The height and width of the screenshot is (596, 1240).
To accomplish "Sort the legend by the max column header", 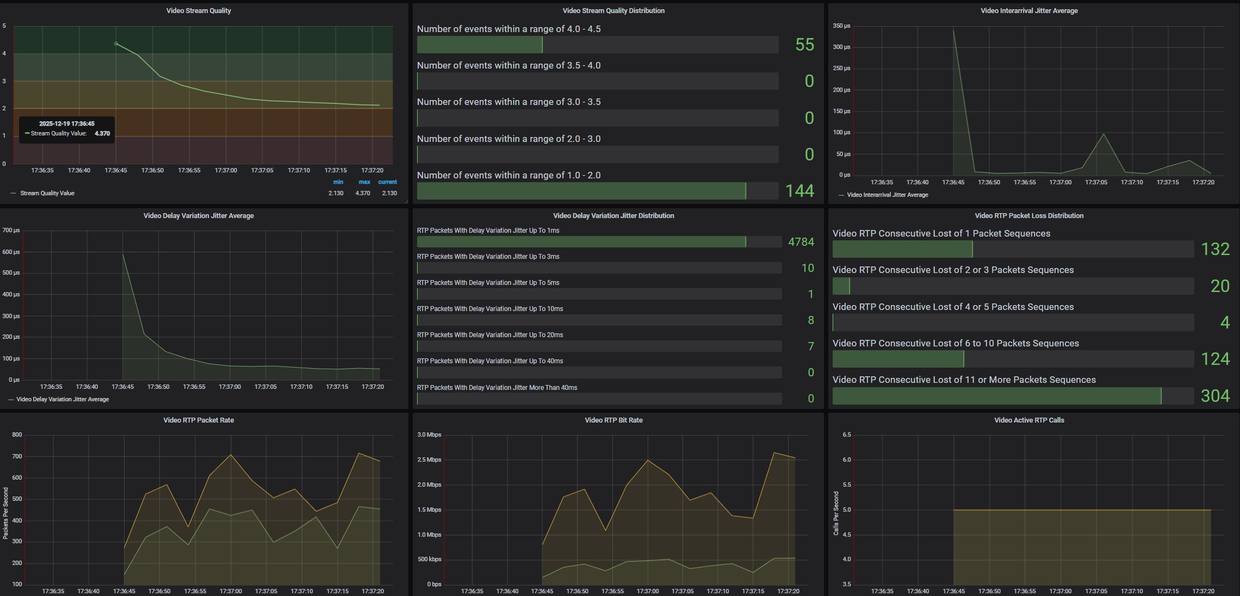I will pos(364,182).
